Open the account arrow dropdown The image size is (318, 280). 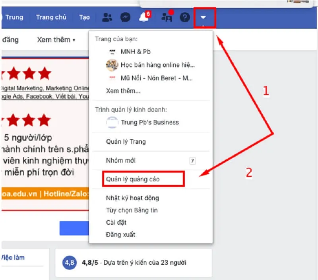tap(204, 17)
